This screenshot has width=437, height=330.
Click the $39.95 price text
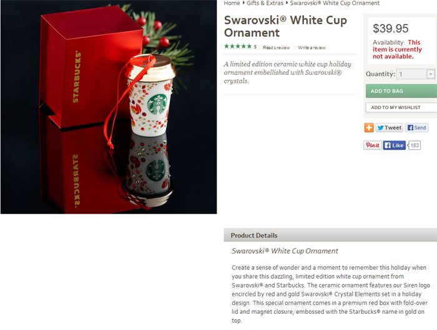390,29
